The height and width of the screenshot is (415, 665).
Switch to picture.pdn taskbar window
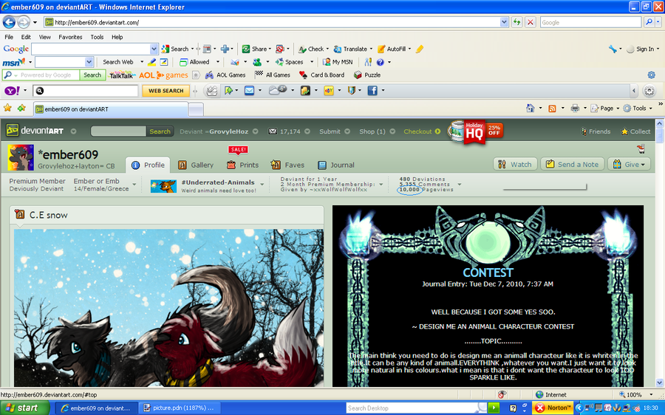click(x=180, y=408)
